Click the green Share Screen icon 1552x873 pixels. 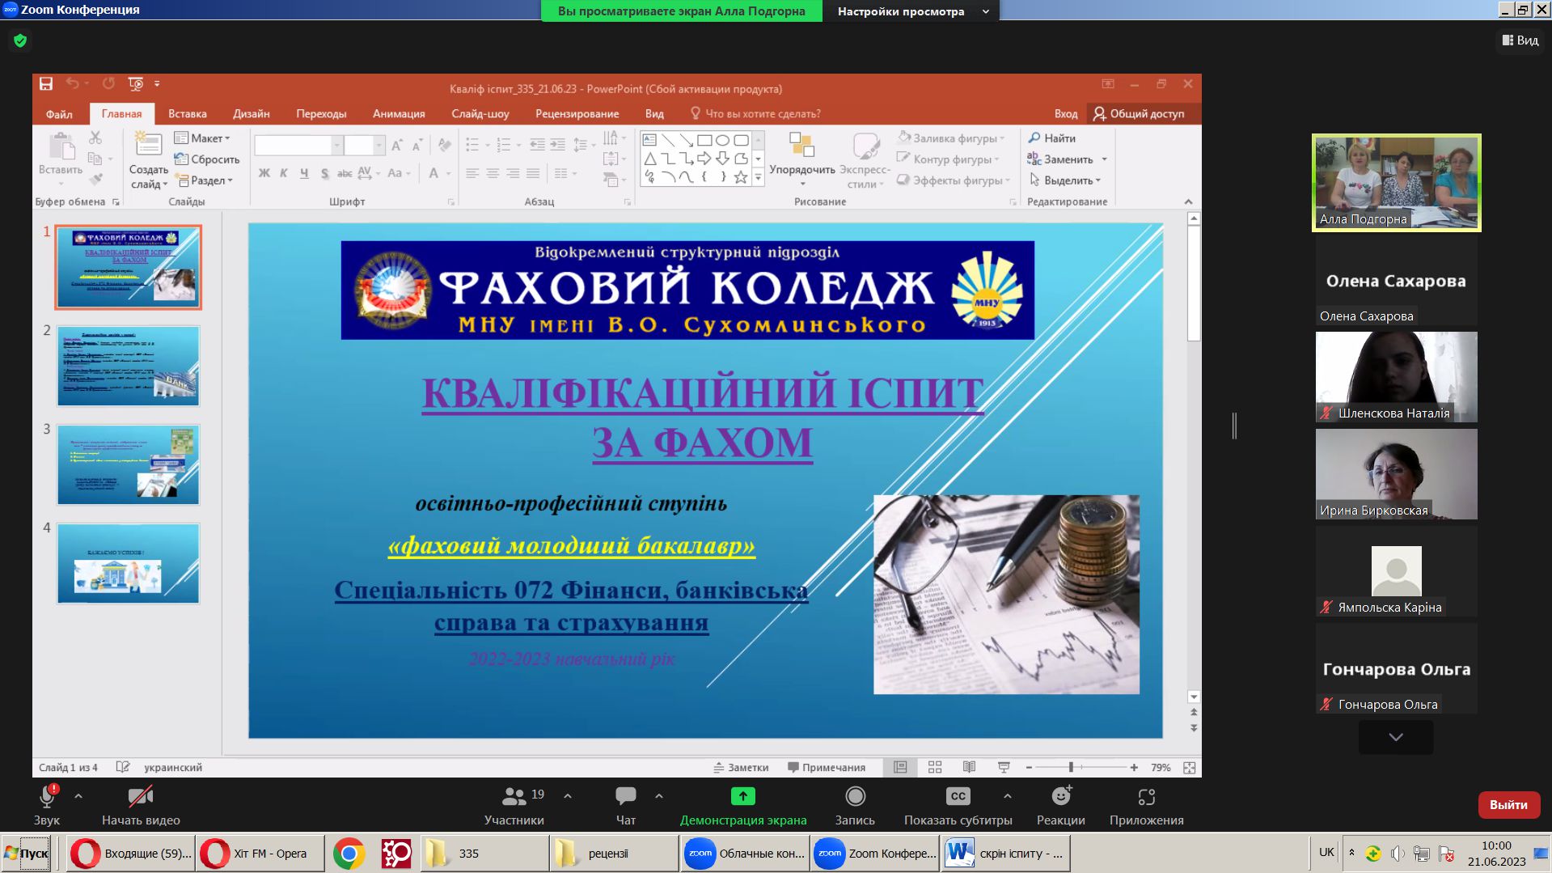pos(742,797)
